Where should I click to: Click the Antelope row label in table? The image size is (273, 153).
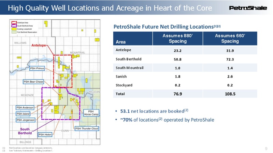pyautogui.click(x=124, y=50)
